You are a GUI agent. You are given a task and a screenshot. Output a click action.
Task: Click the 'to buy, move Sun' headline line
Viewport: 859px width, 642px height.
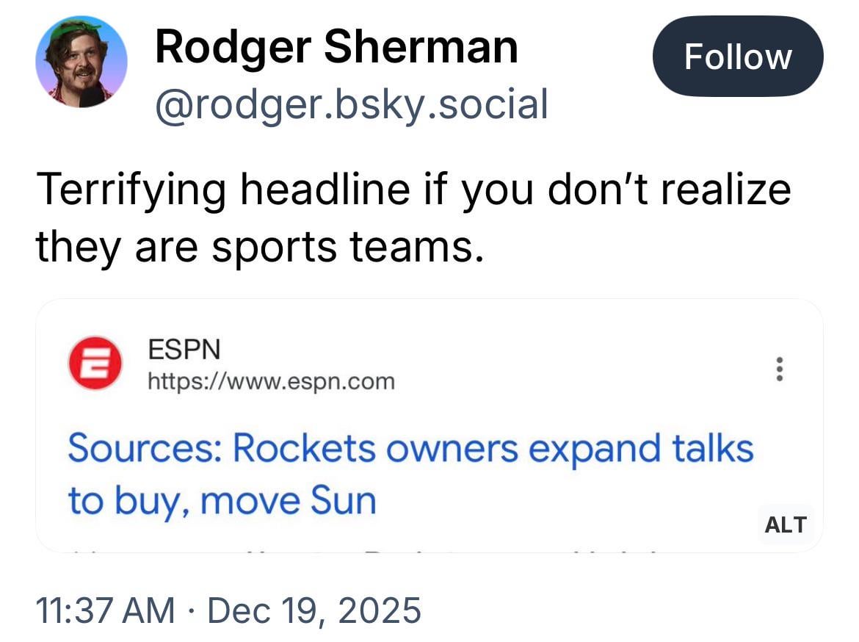click(222, 500)
